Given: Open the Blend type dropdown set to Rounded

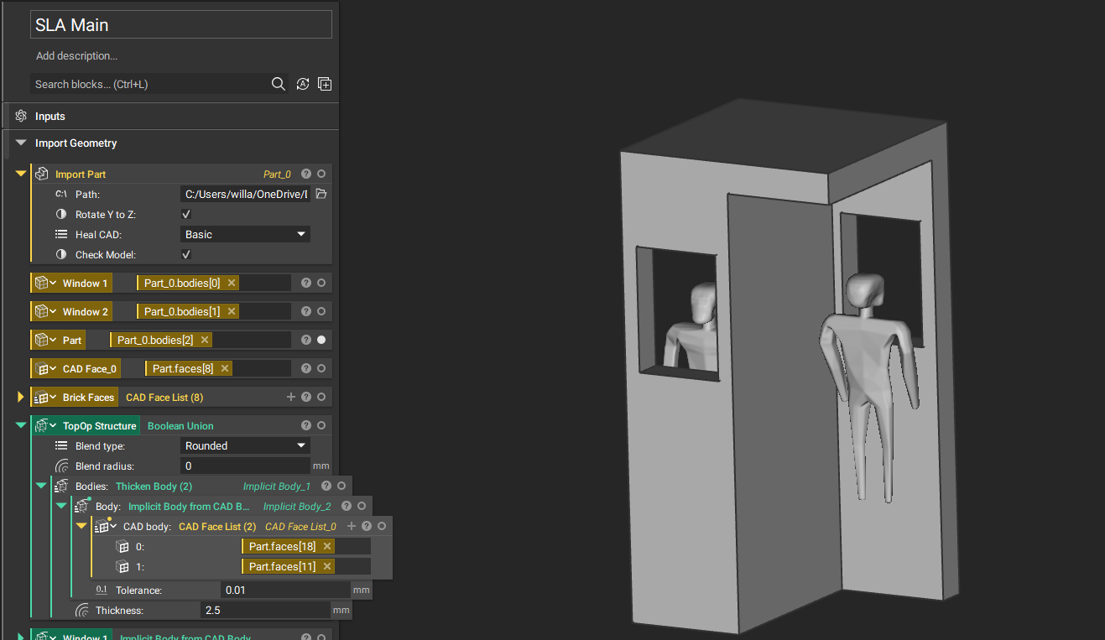Looking at the screenshot, I should (x=245, y=445).
